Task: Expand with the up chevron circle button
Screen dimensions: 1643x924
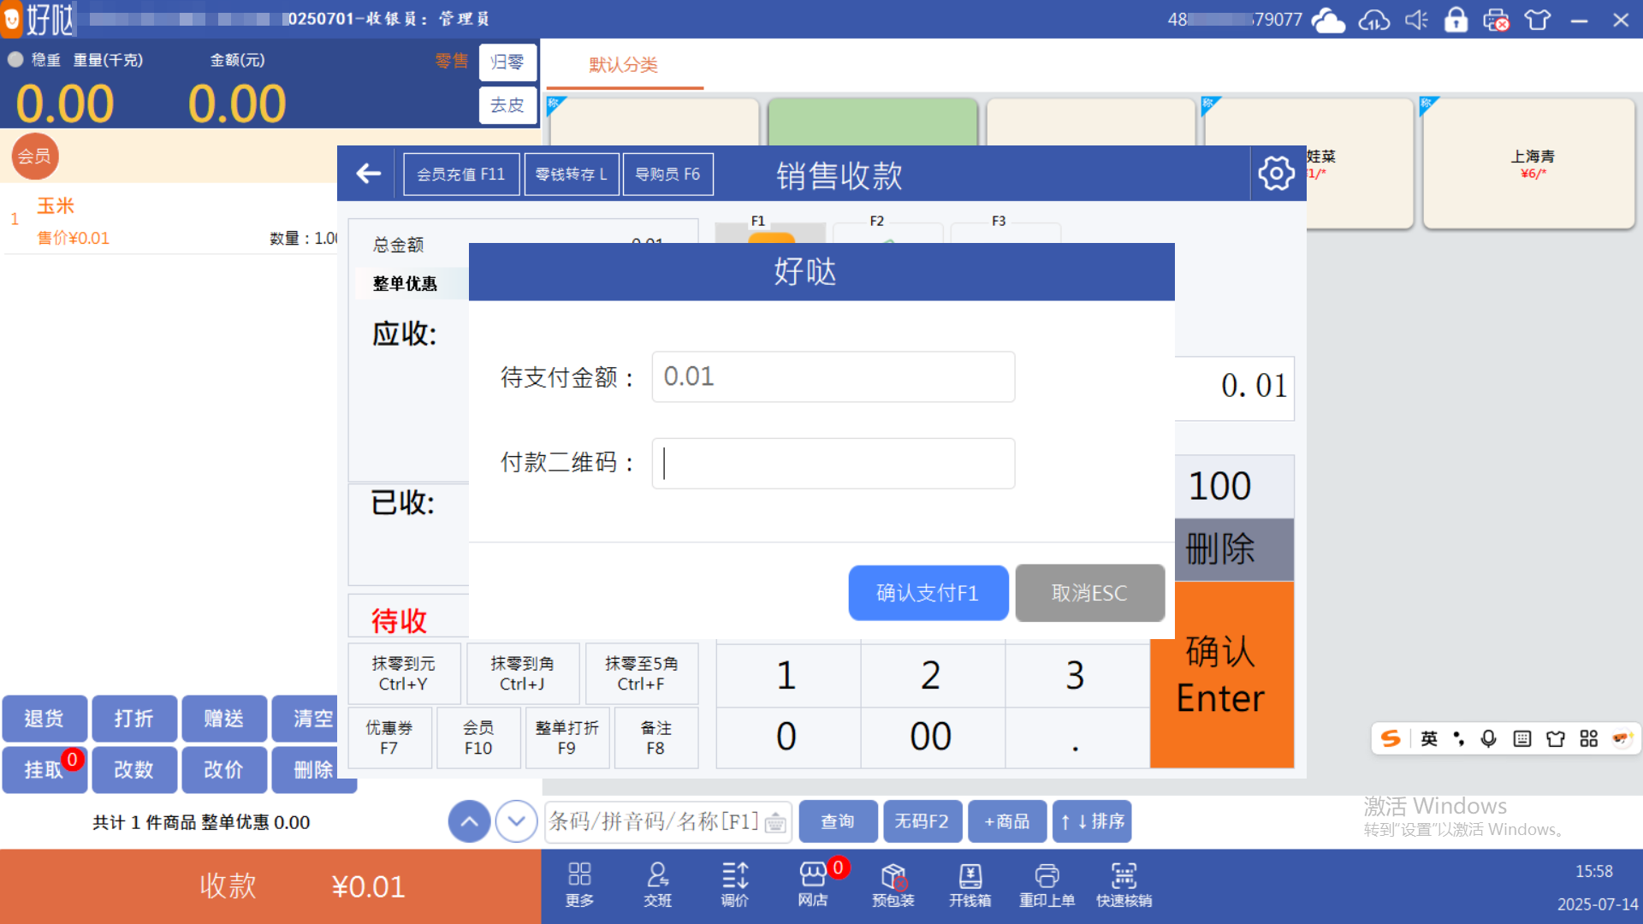Action: tap(469, 821)
